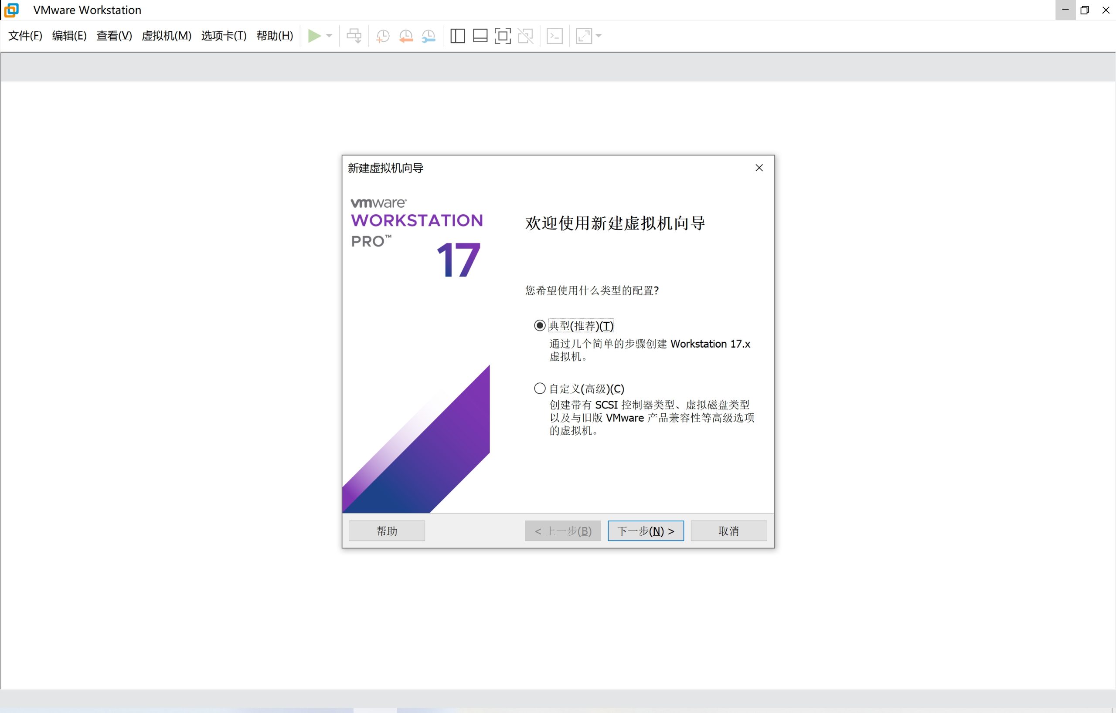Click the VMware Workstation app logo icon

pos(11,10)
